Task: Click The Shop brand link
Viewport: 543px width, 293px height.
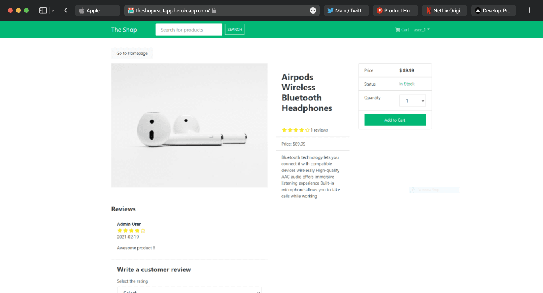Action: pos(124,30)
